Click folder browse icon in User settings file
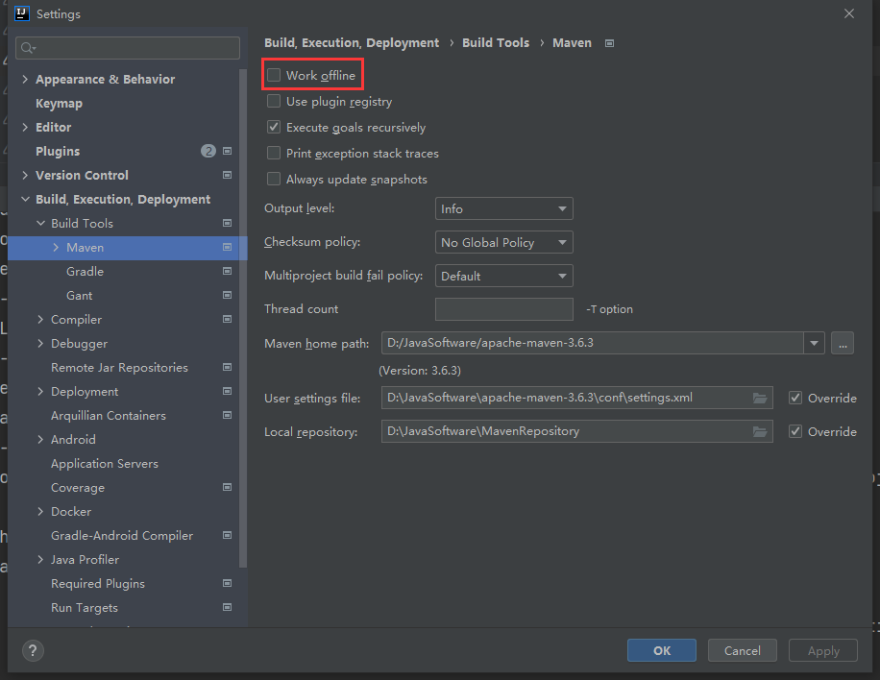The width and height of the screenshot is (880, 680). (760, 398)
